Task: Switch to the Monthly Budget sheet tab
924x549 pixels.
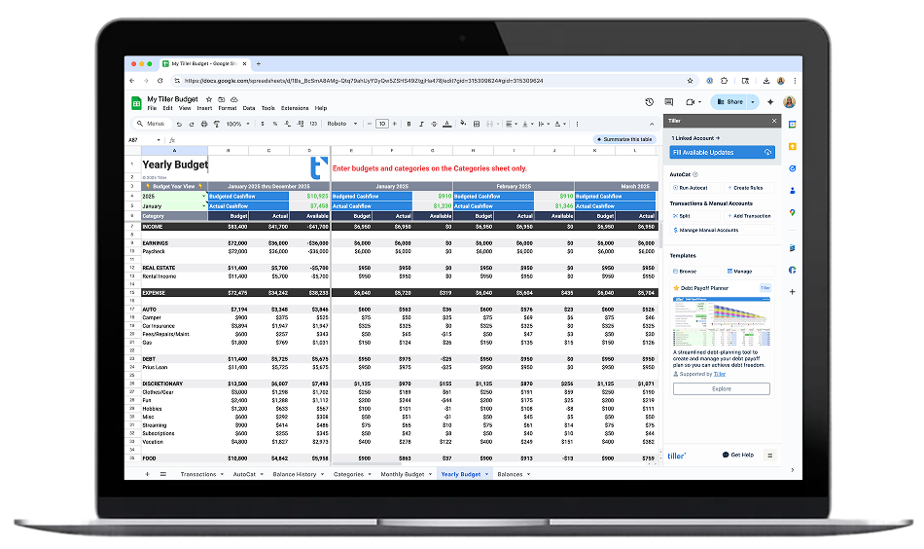Action: coord(405,474)
